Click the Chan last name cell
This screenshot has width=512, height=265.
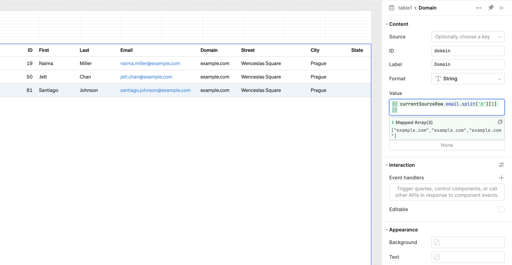pos(85,77)
